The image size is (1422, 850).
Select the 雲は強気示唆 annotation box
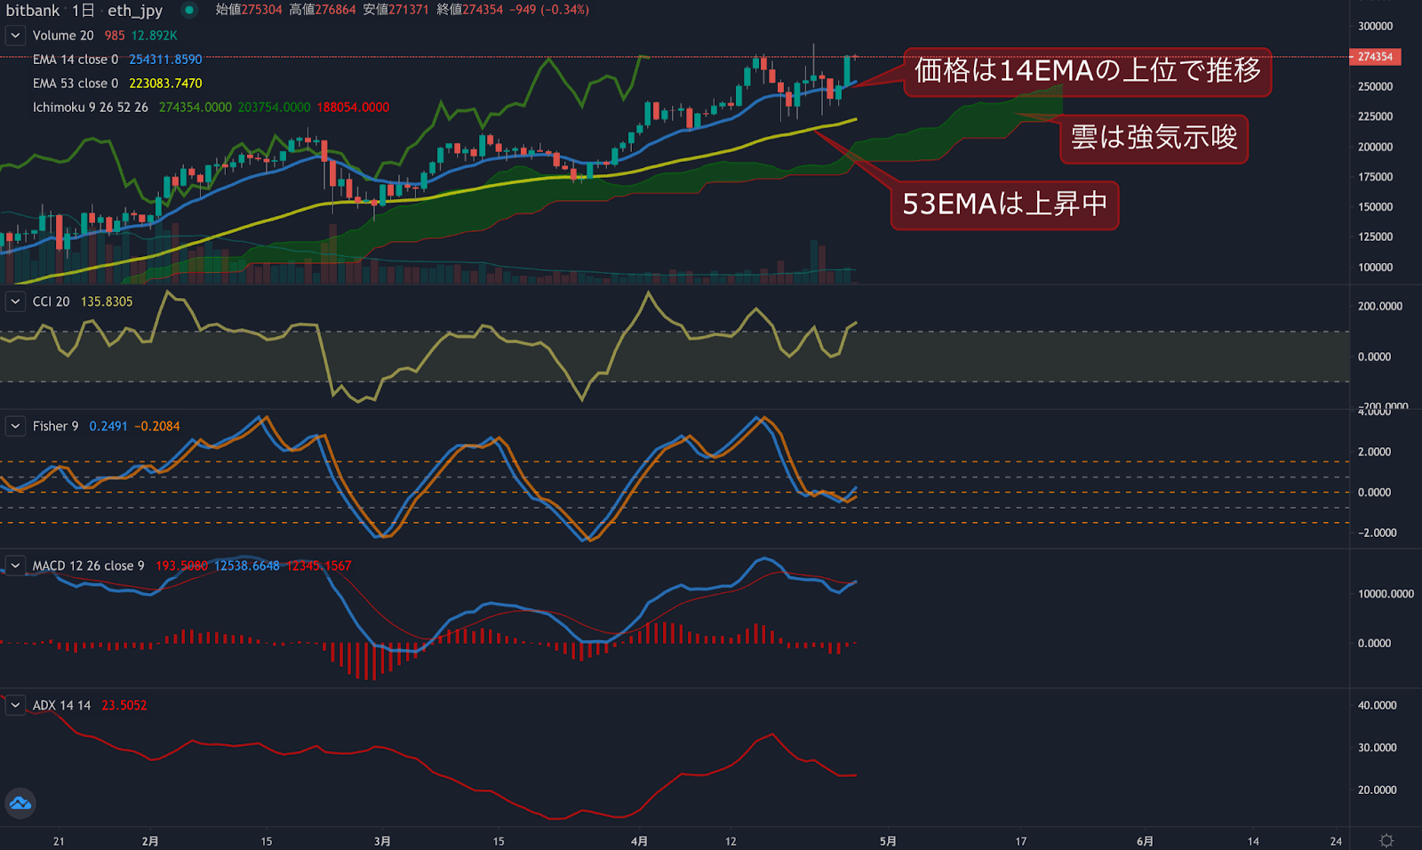tap(1154, 138)
